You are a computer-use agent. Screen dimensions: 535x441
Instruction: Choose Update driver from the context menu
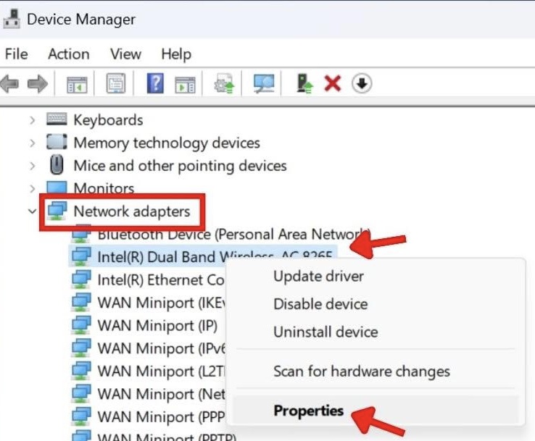[318, 276]
